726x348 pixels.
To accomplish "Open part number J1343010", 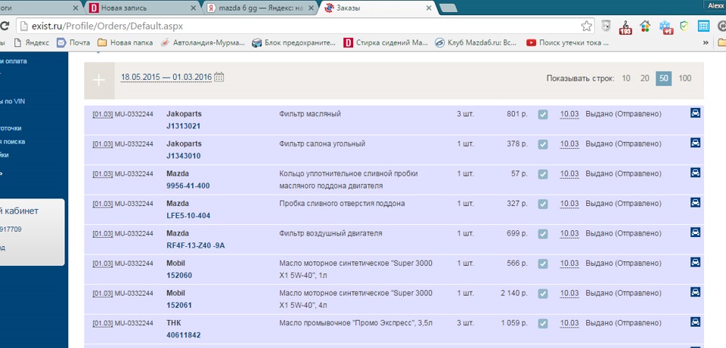I will pos(184,156).
